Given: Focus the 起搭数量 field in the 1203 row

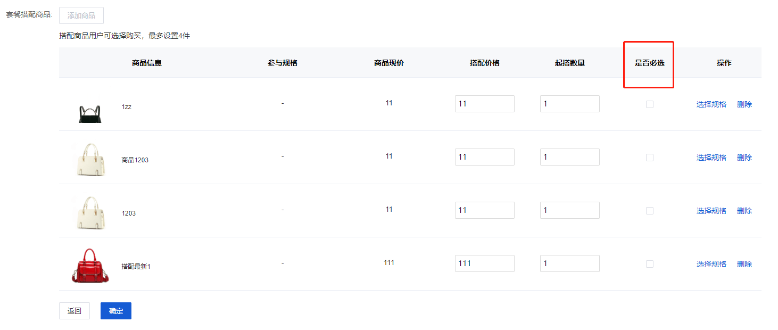Looking at the screenshot, I should point(570,210).
